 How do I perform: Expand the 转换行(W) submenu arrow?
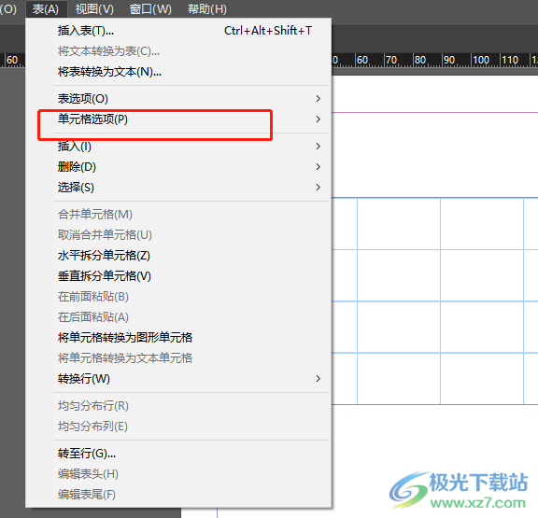(x=319, y=379)
